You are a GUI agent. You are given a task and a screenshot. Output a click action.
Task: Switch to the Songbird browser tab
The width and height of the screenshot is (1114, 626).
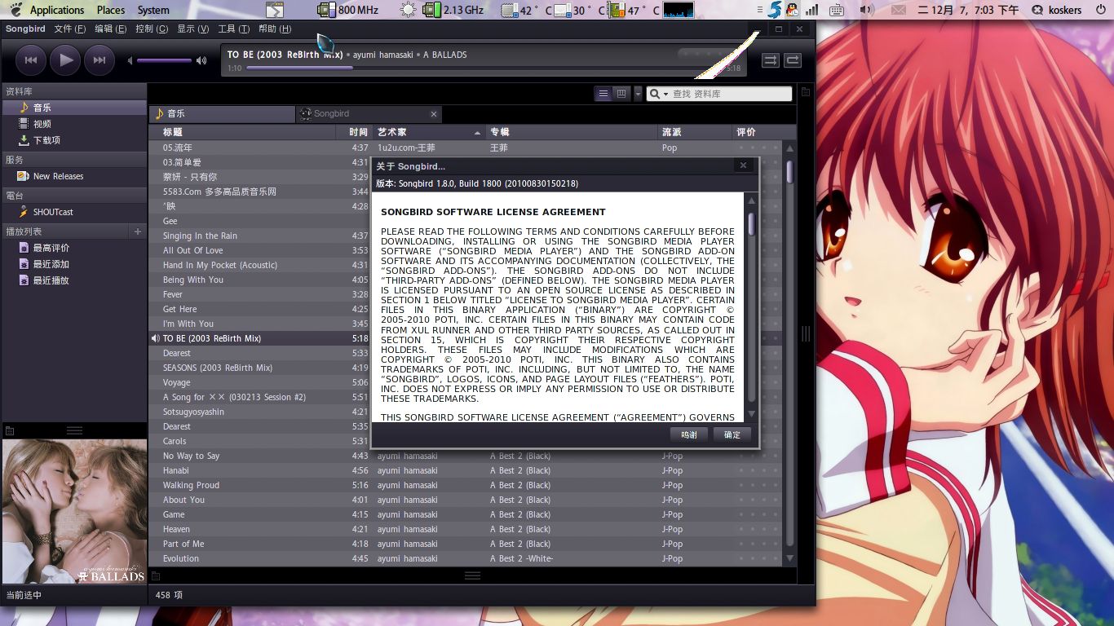point(369,114)
